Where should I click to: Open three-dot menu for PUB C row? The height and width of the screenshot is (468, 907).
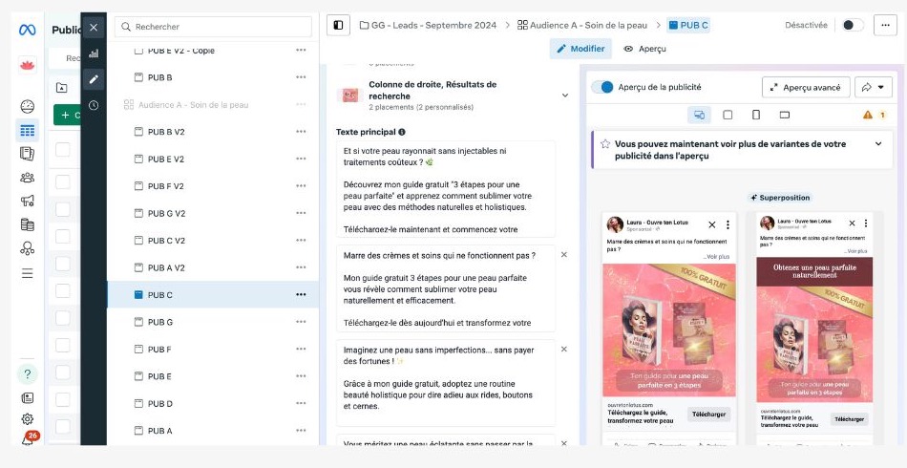pos(301,294)
